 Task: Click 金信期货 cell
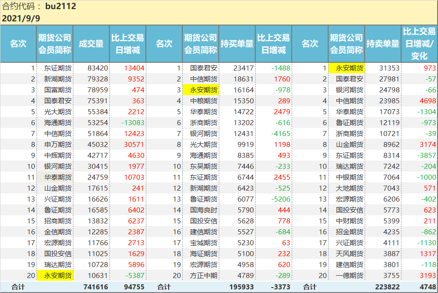[57, 232]
